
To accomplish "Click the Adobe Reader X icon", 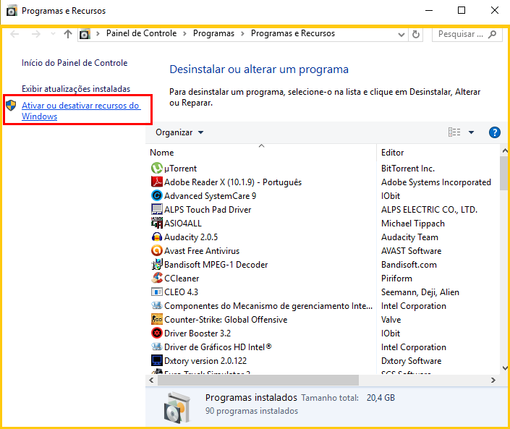I will click(x=157, y=182).
